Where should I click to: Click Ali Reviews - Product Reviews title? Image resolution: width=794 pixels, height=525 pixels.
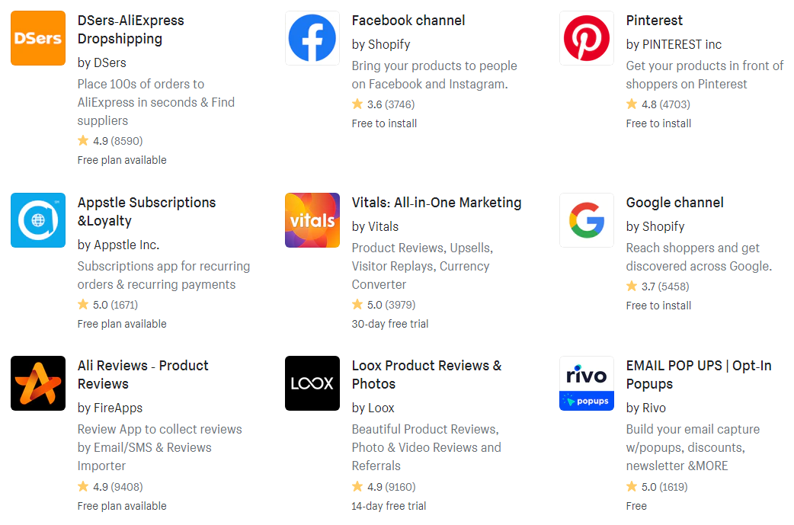click(x=142, y=375)
